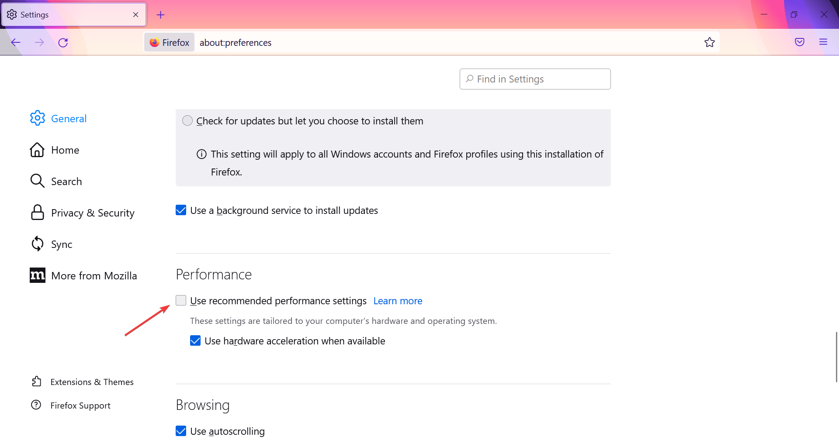Restore down the Firefox window
This screenshot has width=839, height=440.
(794, 14)
